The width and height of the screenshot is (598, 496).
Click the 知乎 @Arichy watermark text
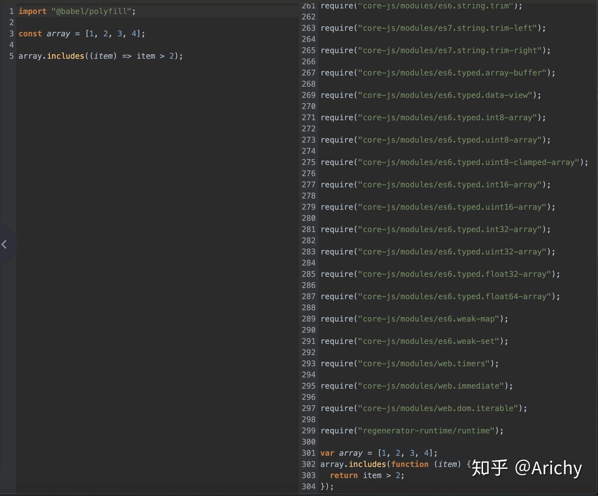[527, 468]
